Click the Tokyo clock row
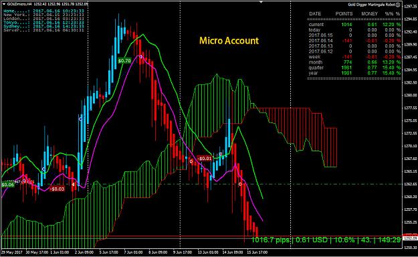Image resolution: width=418 pixels, height=257 pixels. coord(43,22)
